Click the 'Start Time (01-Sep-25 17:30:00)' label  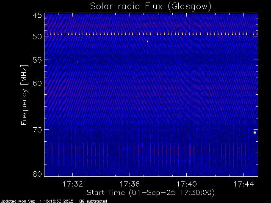tap(151, 193)
